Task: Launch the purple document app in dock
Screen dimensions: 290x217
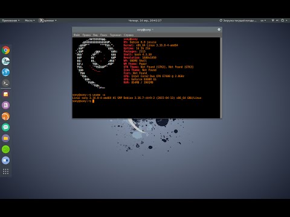Action: click(x=5, y=105)
